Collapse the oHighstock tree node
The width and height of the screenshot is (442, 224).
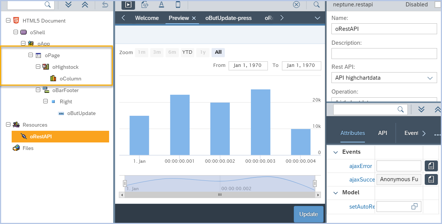point(38,67)
